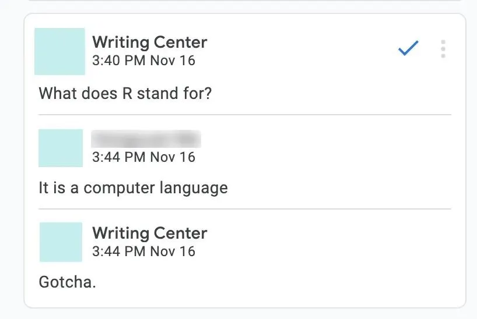
Task: Click the avatar next to the "Gotcha." reply
Action: [x=61, y=242]
